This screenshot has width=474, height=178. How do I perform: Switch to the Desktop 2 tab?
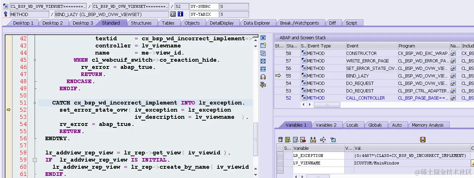(52, 23)
